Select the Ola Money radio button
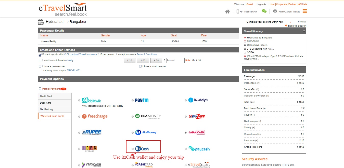This screenshot has height=168, width=344. tap(133, 117)
